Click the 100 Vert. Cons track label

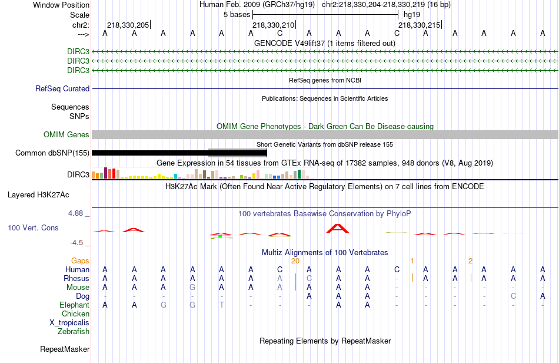point(33,227)
